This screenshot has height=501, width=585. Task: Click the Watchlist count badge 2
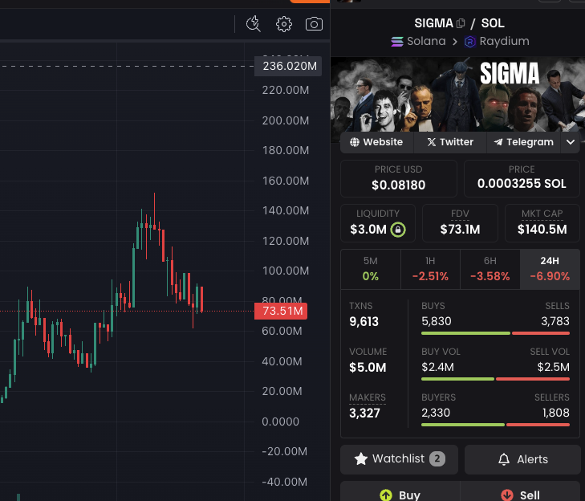click(x=437, y=458)
